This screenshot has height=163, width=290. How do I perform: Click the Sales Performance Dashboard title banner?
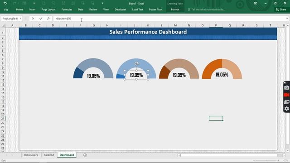point(148,32)
